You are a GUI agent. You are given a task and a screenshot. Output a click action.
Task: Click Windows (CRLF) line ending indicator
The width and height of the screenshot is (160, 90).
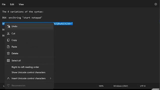point(120,86)
